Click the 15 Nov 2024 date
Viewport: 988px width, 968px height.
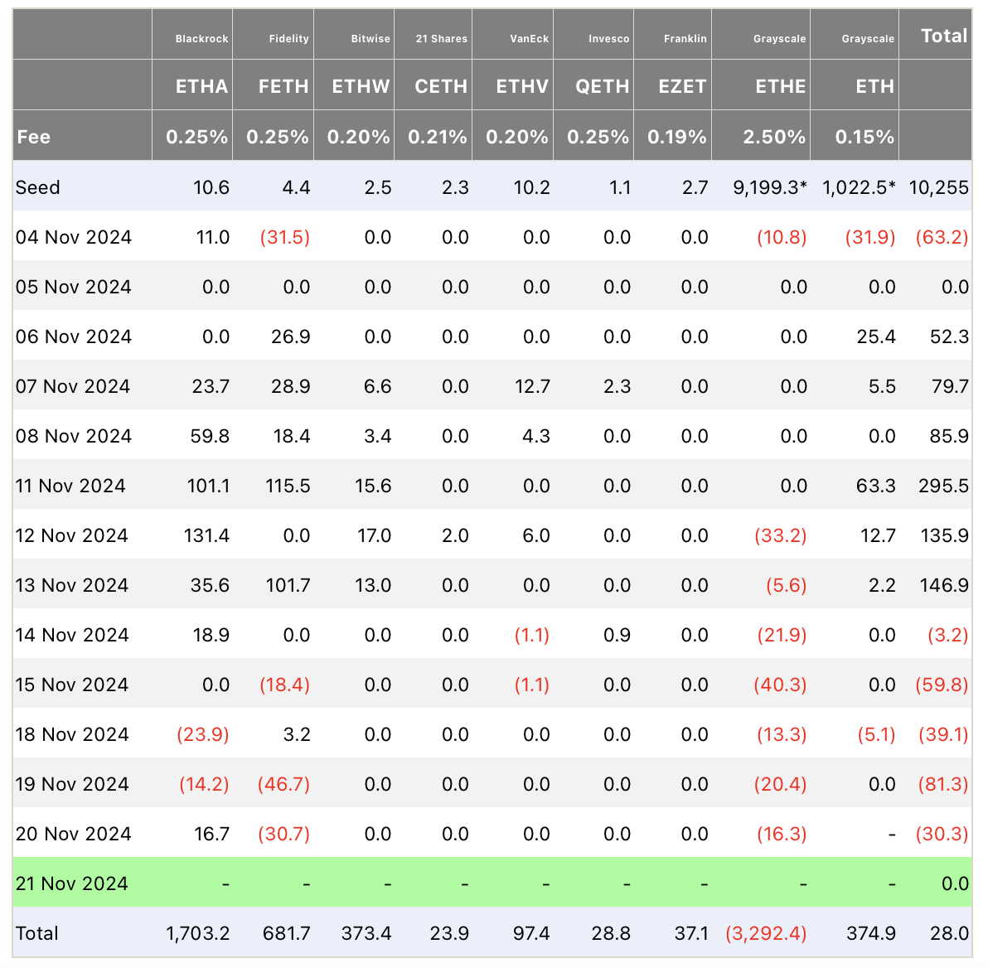point(72,685)
